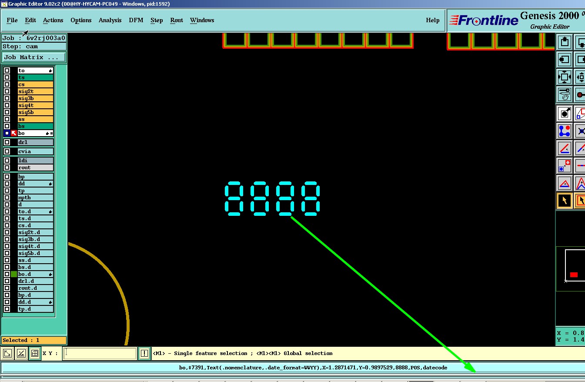Open the Analysis menu
This screenshot has width=585, height=382.
(x=110, y=20)
